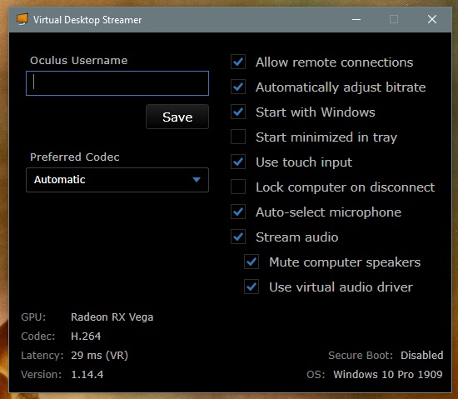Turn off Use touch input
Viewport: 458px width, 399px height.
pyautogui.click(x=238, y=162)
